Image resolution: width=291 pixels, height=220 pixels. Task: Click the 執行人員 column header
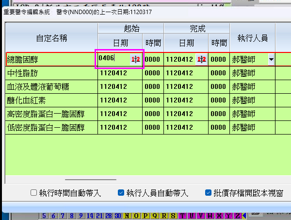[x=252, y=37]
